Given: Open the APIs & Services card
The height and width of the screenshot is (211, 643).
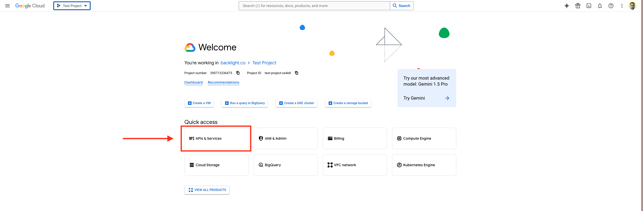Looking at the screenshot, I should coord(217,138).
